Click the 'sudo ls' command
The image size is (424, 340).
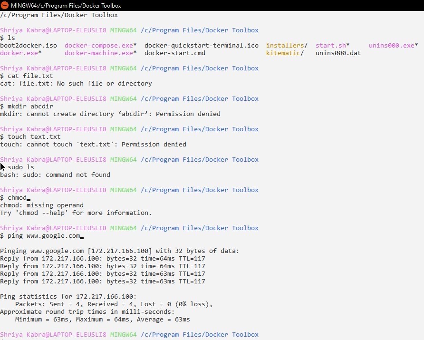point(20,167)
